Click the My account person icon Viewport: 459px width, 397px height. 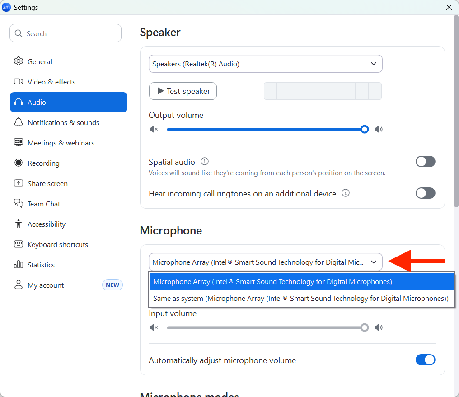(x=19, y=285)
